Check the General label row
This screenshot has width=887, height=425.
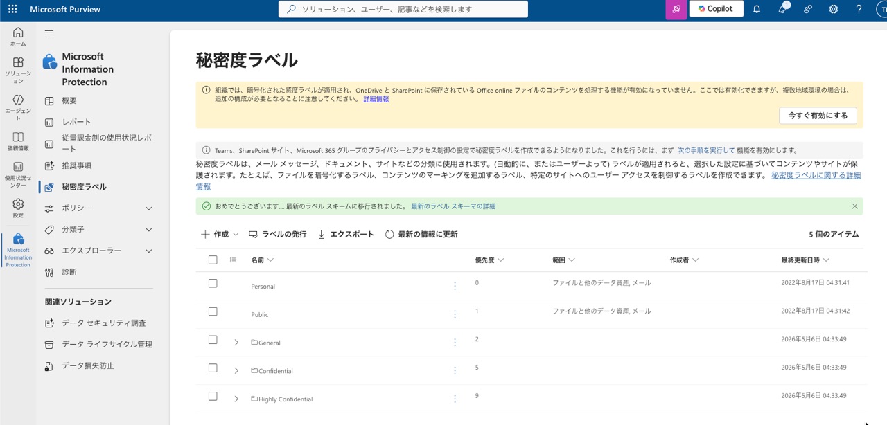213,340
